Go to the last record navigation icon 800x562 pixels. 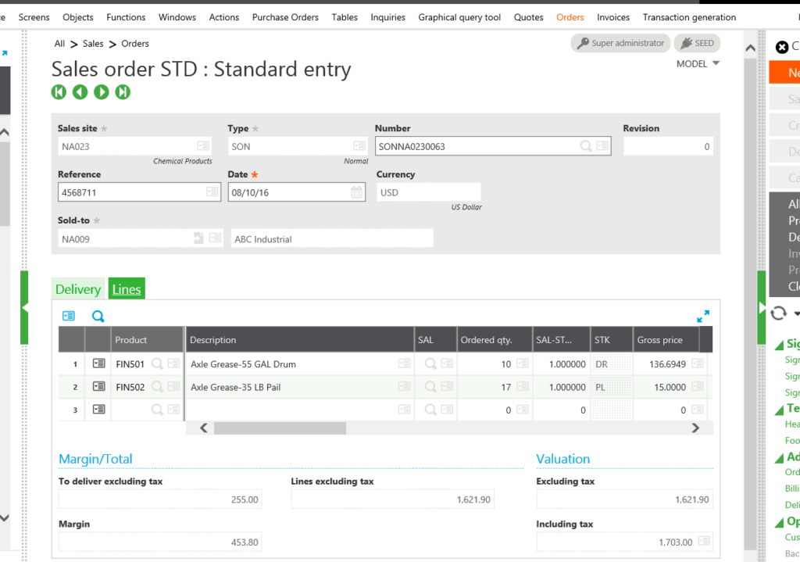click(123, 92)
